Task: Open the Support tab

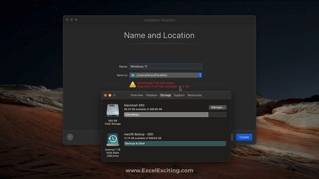Action: click(179, 95)
